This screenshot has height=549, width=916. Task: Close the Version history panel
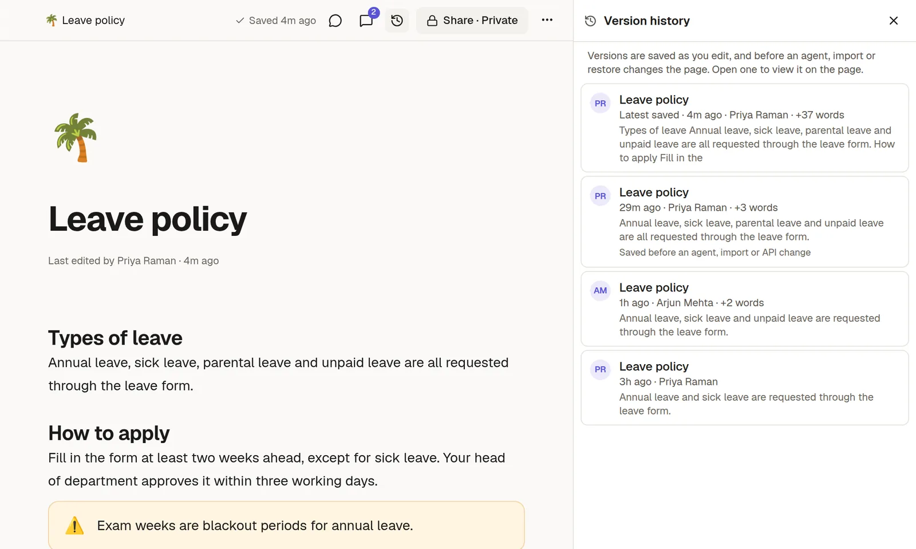[893, 21]
